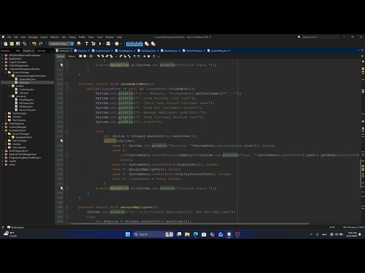
Task: Expand the BankSystem project node
Action: coord(2,59)
